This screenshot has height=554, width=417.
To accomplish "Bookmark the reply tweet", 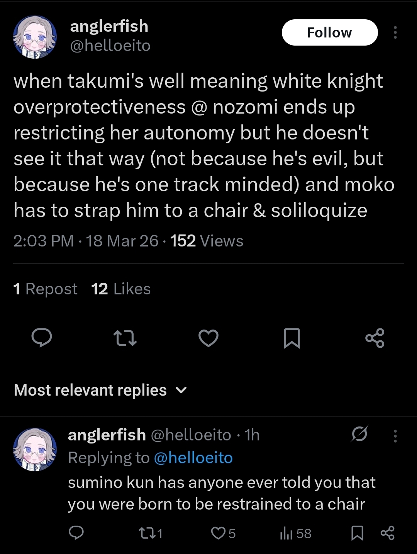I will click(x=357, y=534).
